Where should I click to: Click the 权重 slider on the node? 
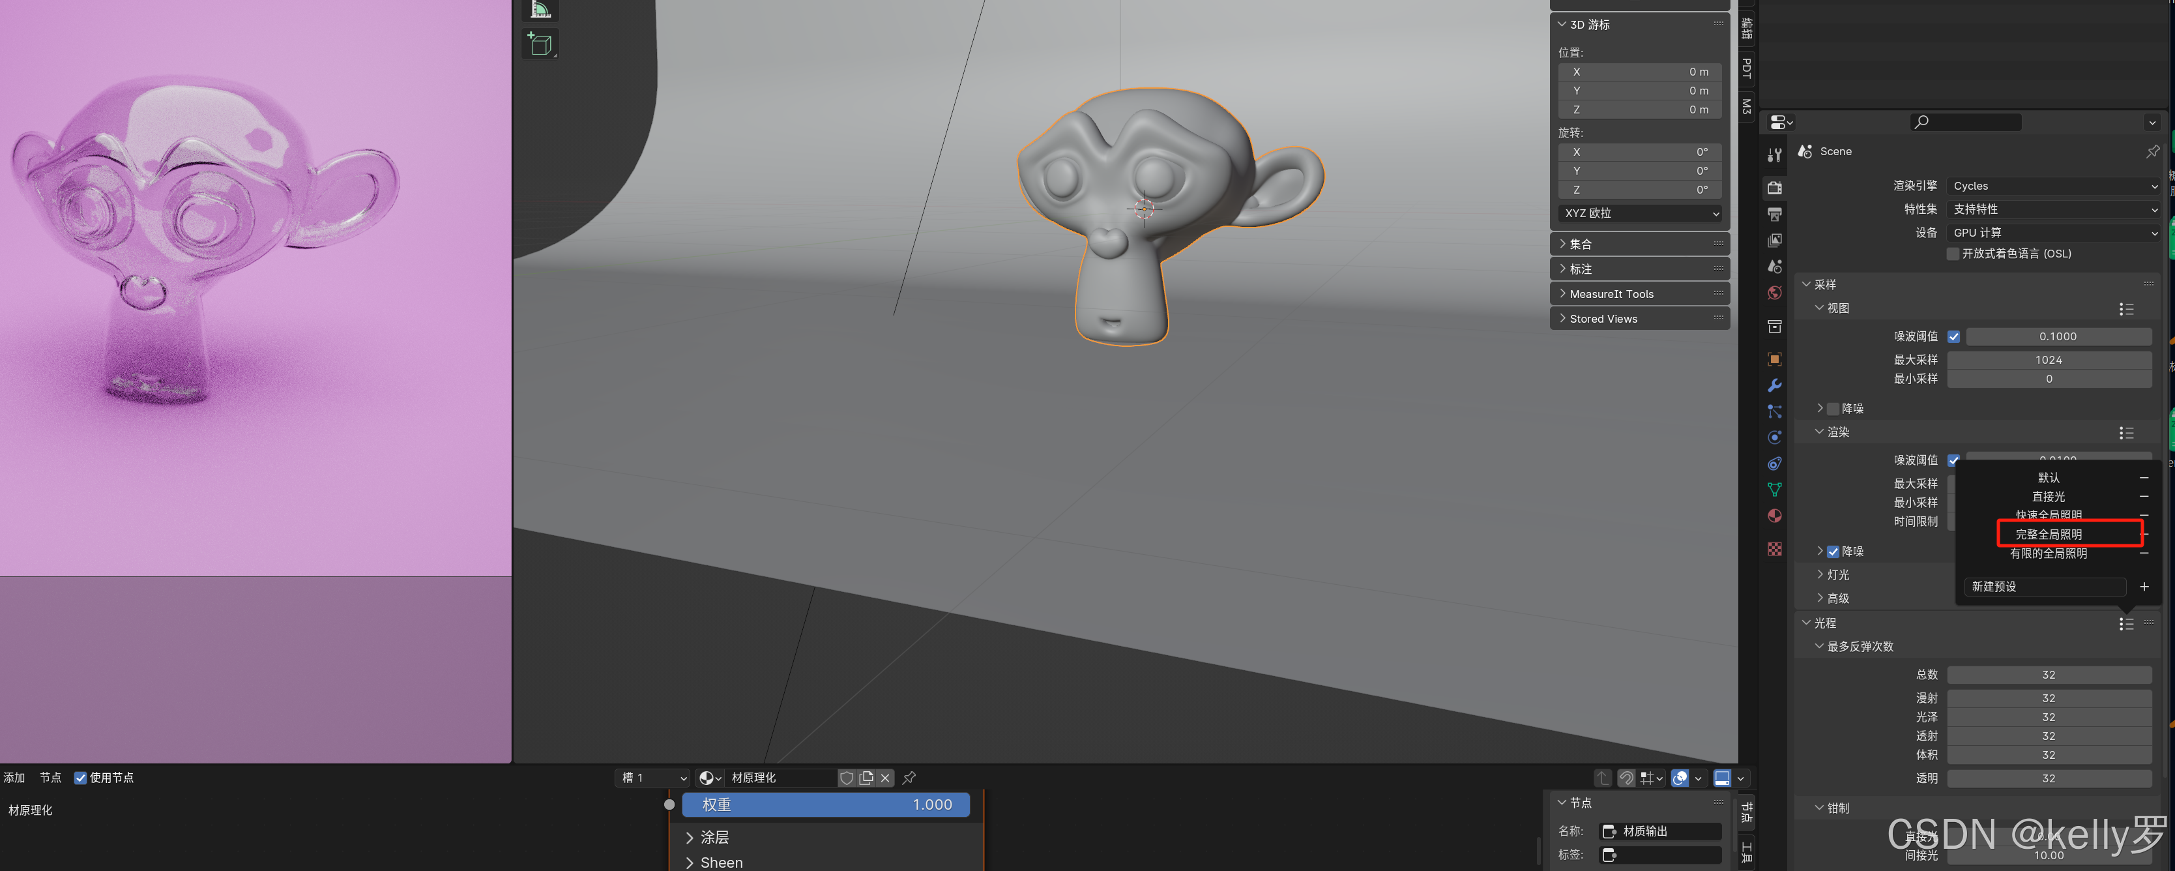(x=826, y=805)
